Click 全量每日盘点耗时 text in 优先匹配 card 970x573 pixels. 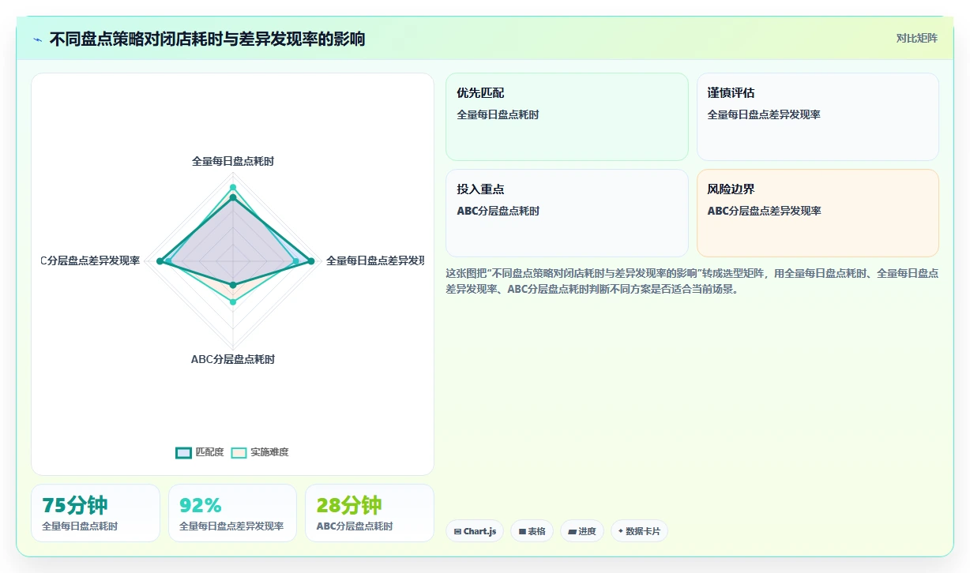pos(498,114)
